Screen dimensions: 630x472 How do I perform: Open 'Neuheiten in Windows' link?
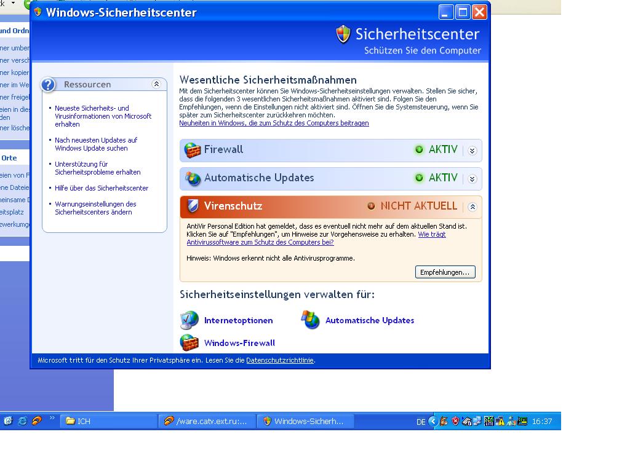274,123
